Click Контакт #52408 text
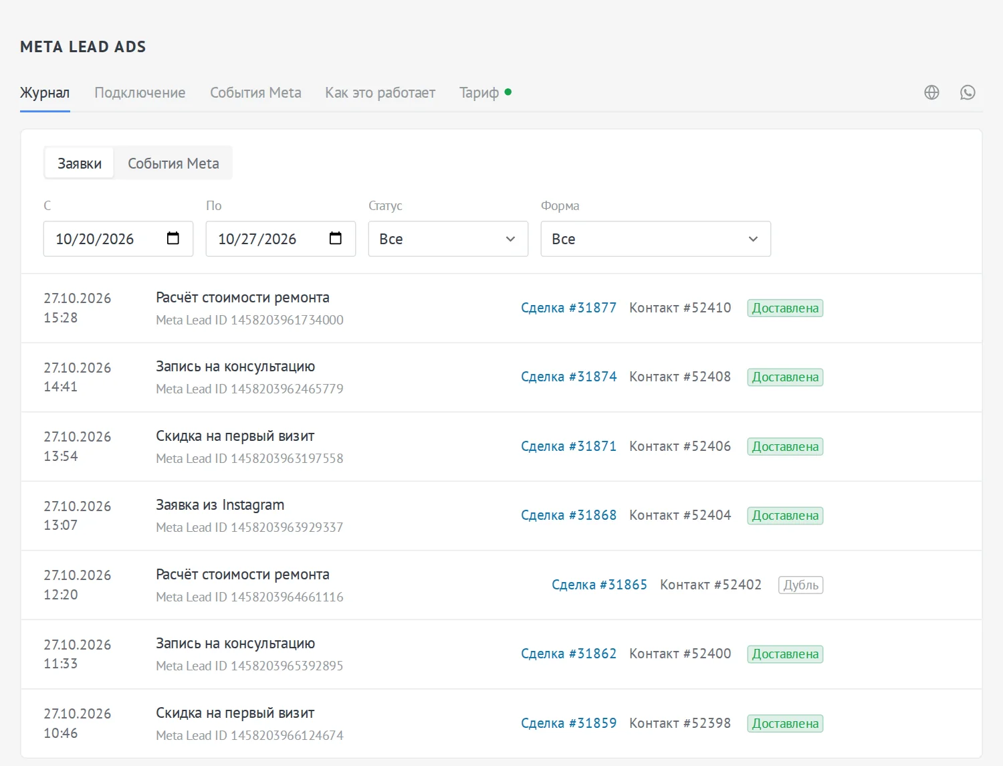1003x766 pixels. tap(680, 377)
